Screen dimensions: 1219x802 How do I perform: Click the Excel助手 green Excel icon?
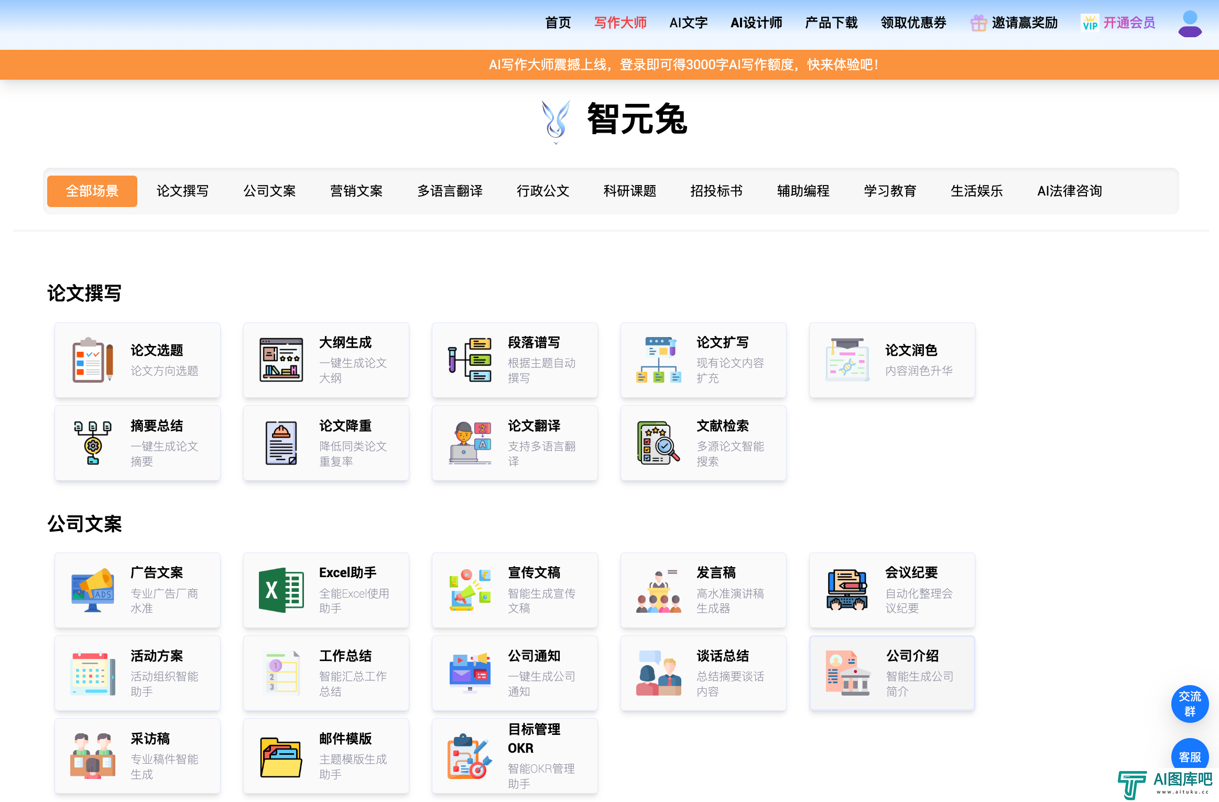281,590
